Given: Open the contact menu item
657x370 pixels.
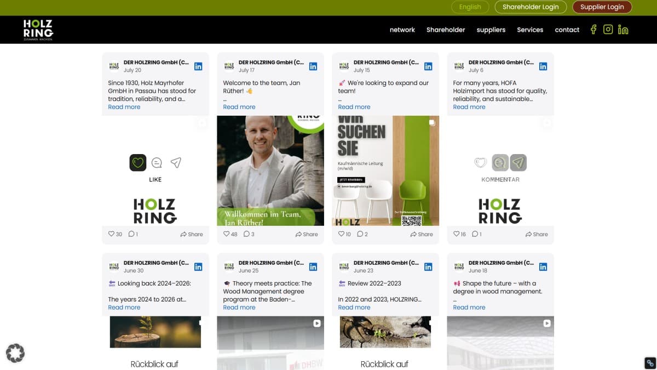Looking at the screenshot, I should coord(567,30).
